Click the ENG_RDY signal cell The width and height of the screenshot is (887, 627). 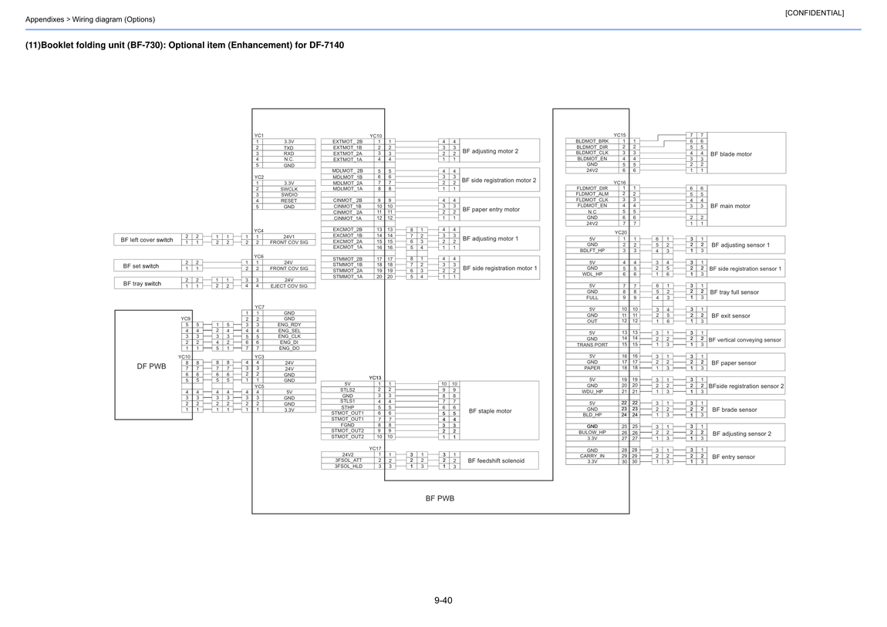coord(288,325)
